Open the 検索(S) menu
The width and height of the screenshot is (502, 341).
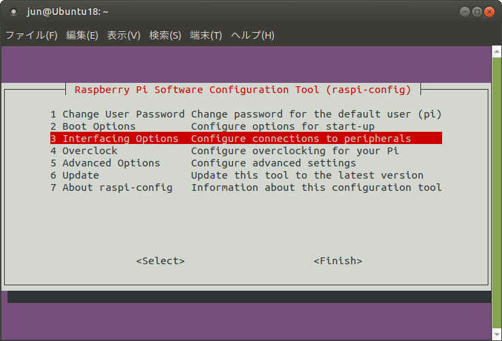click(165, 35)
